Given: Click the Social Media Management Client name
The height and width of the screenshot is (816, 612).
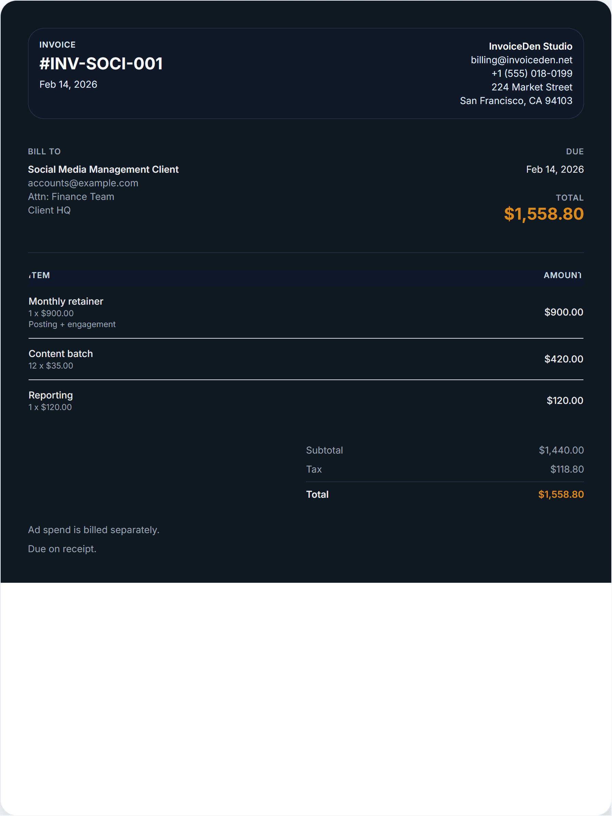Looking at the screenshot, I should pyautogui.click(x=103, y=169).
